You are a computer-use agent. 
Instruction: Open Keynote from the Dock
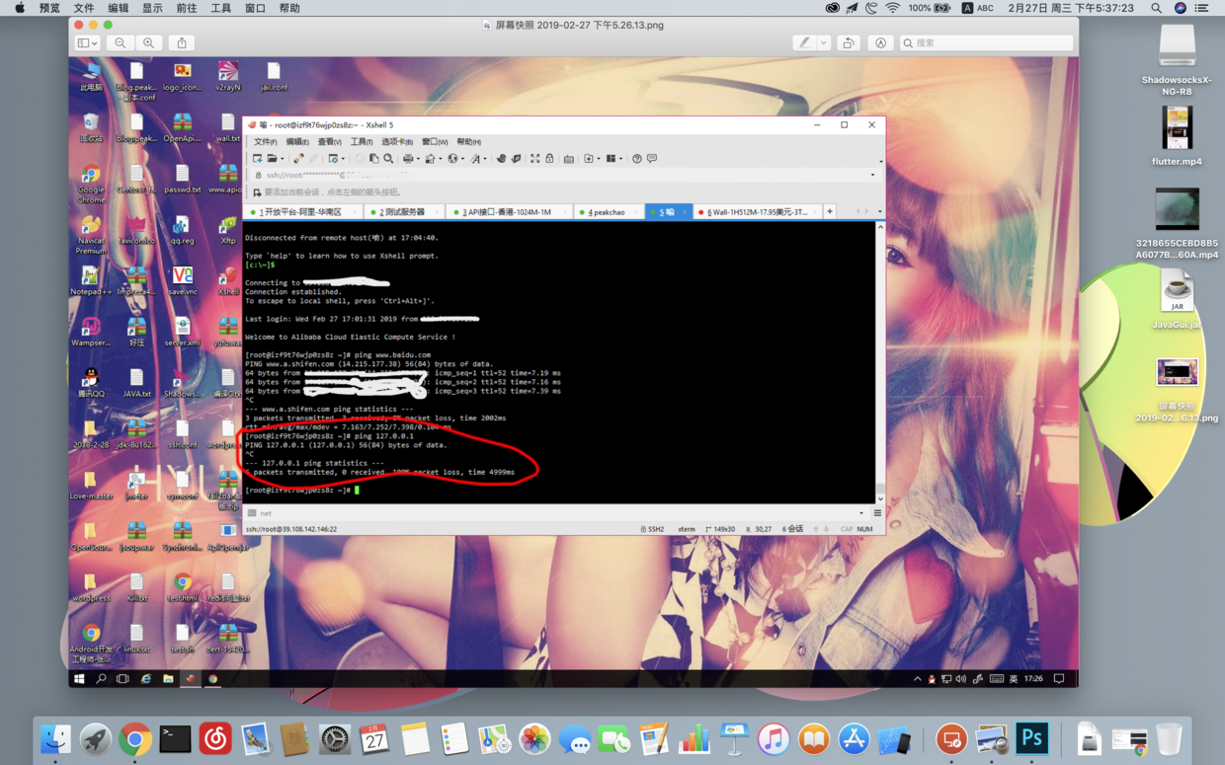[734, 738]
